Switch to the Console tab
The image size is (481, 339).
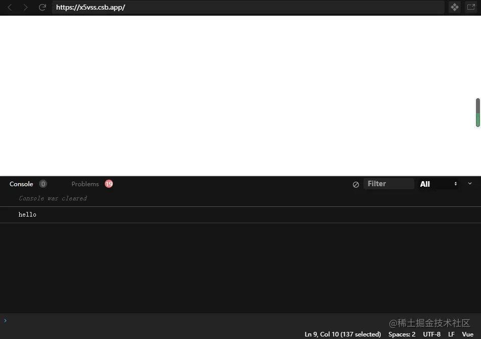coord(21,184)
